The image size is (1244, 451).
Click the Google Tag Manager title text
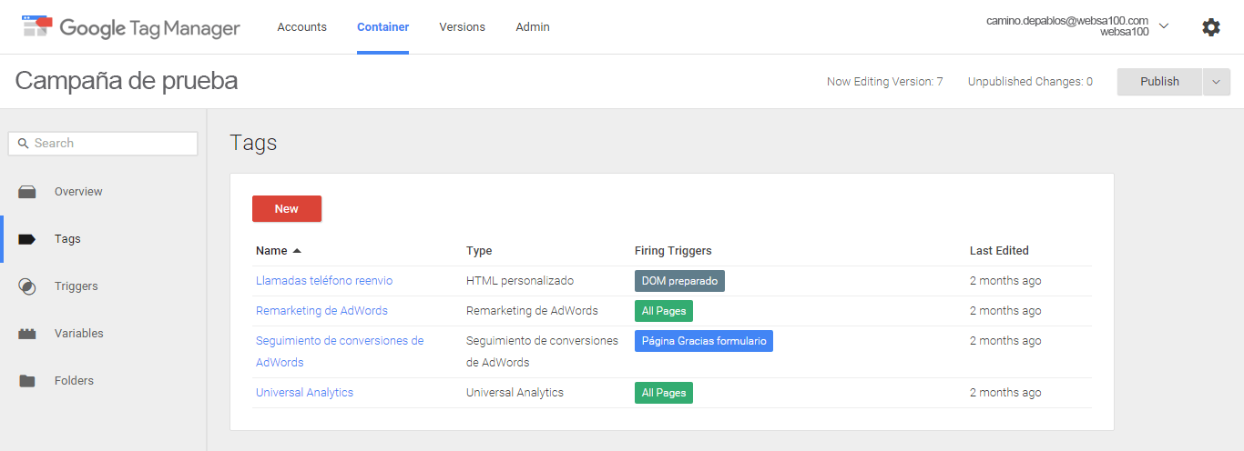(150, 28)
